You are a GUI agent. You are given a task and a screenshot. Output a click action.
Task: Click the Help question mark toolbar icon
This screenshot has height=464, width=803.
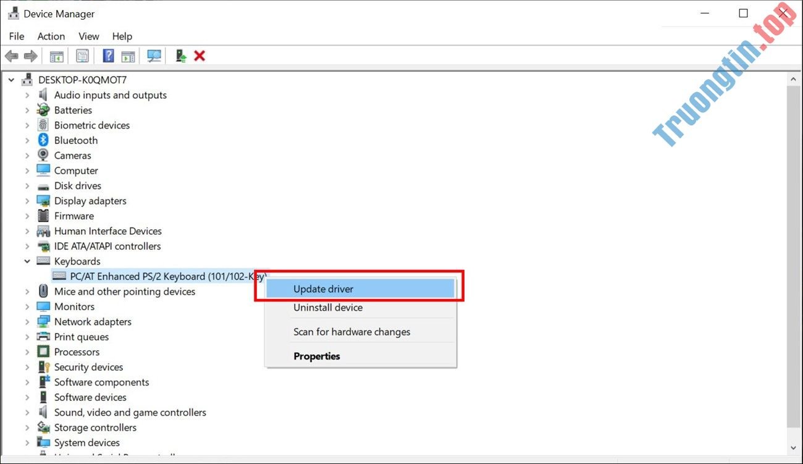108,56
